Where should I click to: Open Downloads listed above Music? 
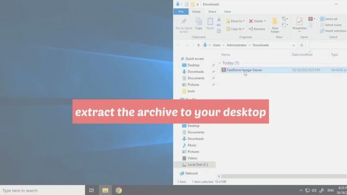[193, 139]
